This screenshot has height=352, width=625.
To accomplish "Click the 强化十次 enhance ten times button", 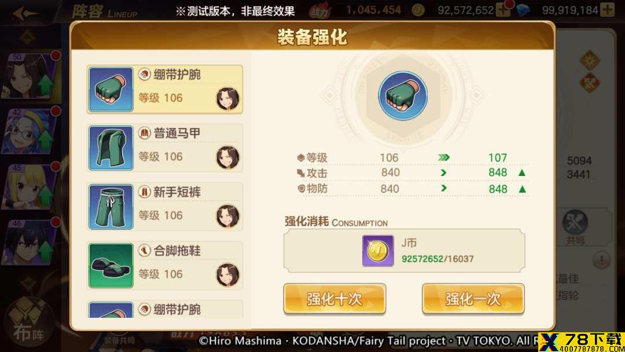I will click(334, 299).
